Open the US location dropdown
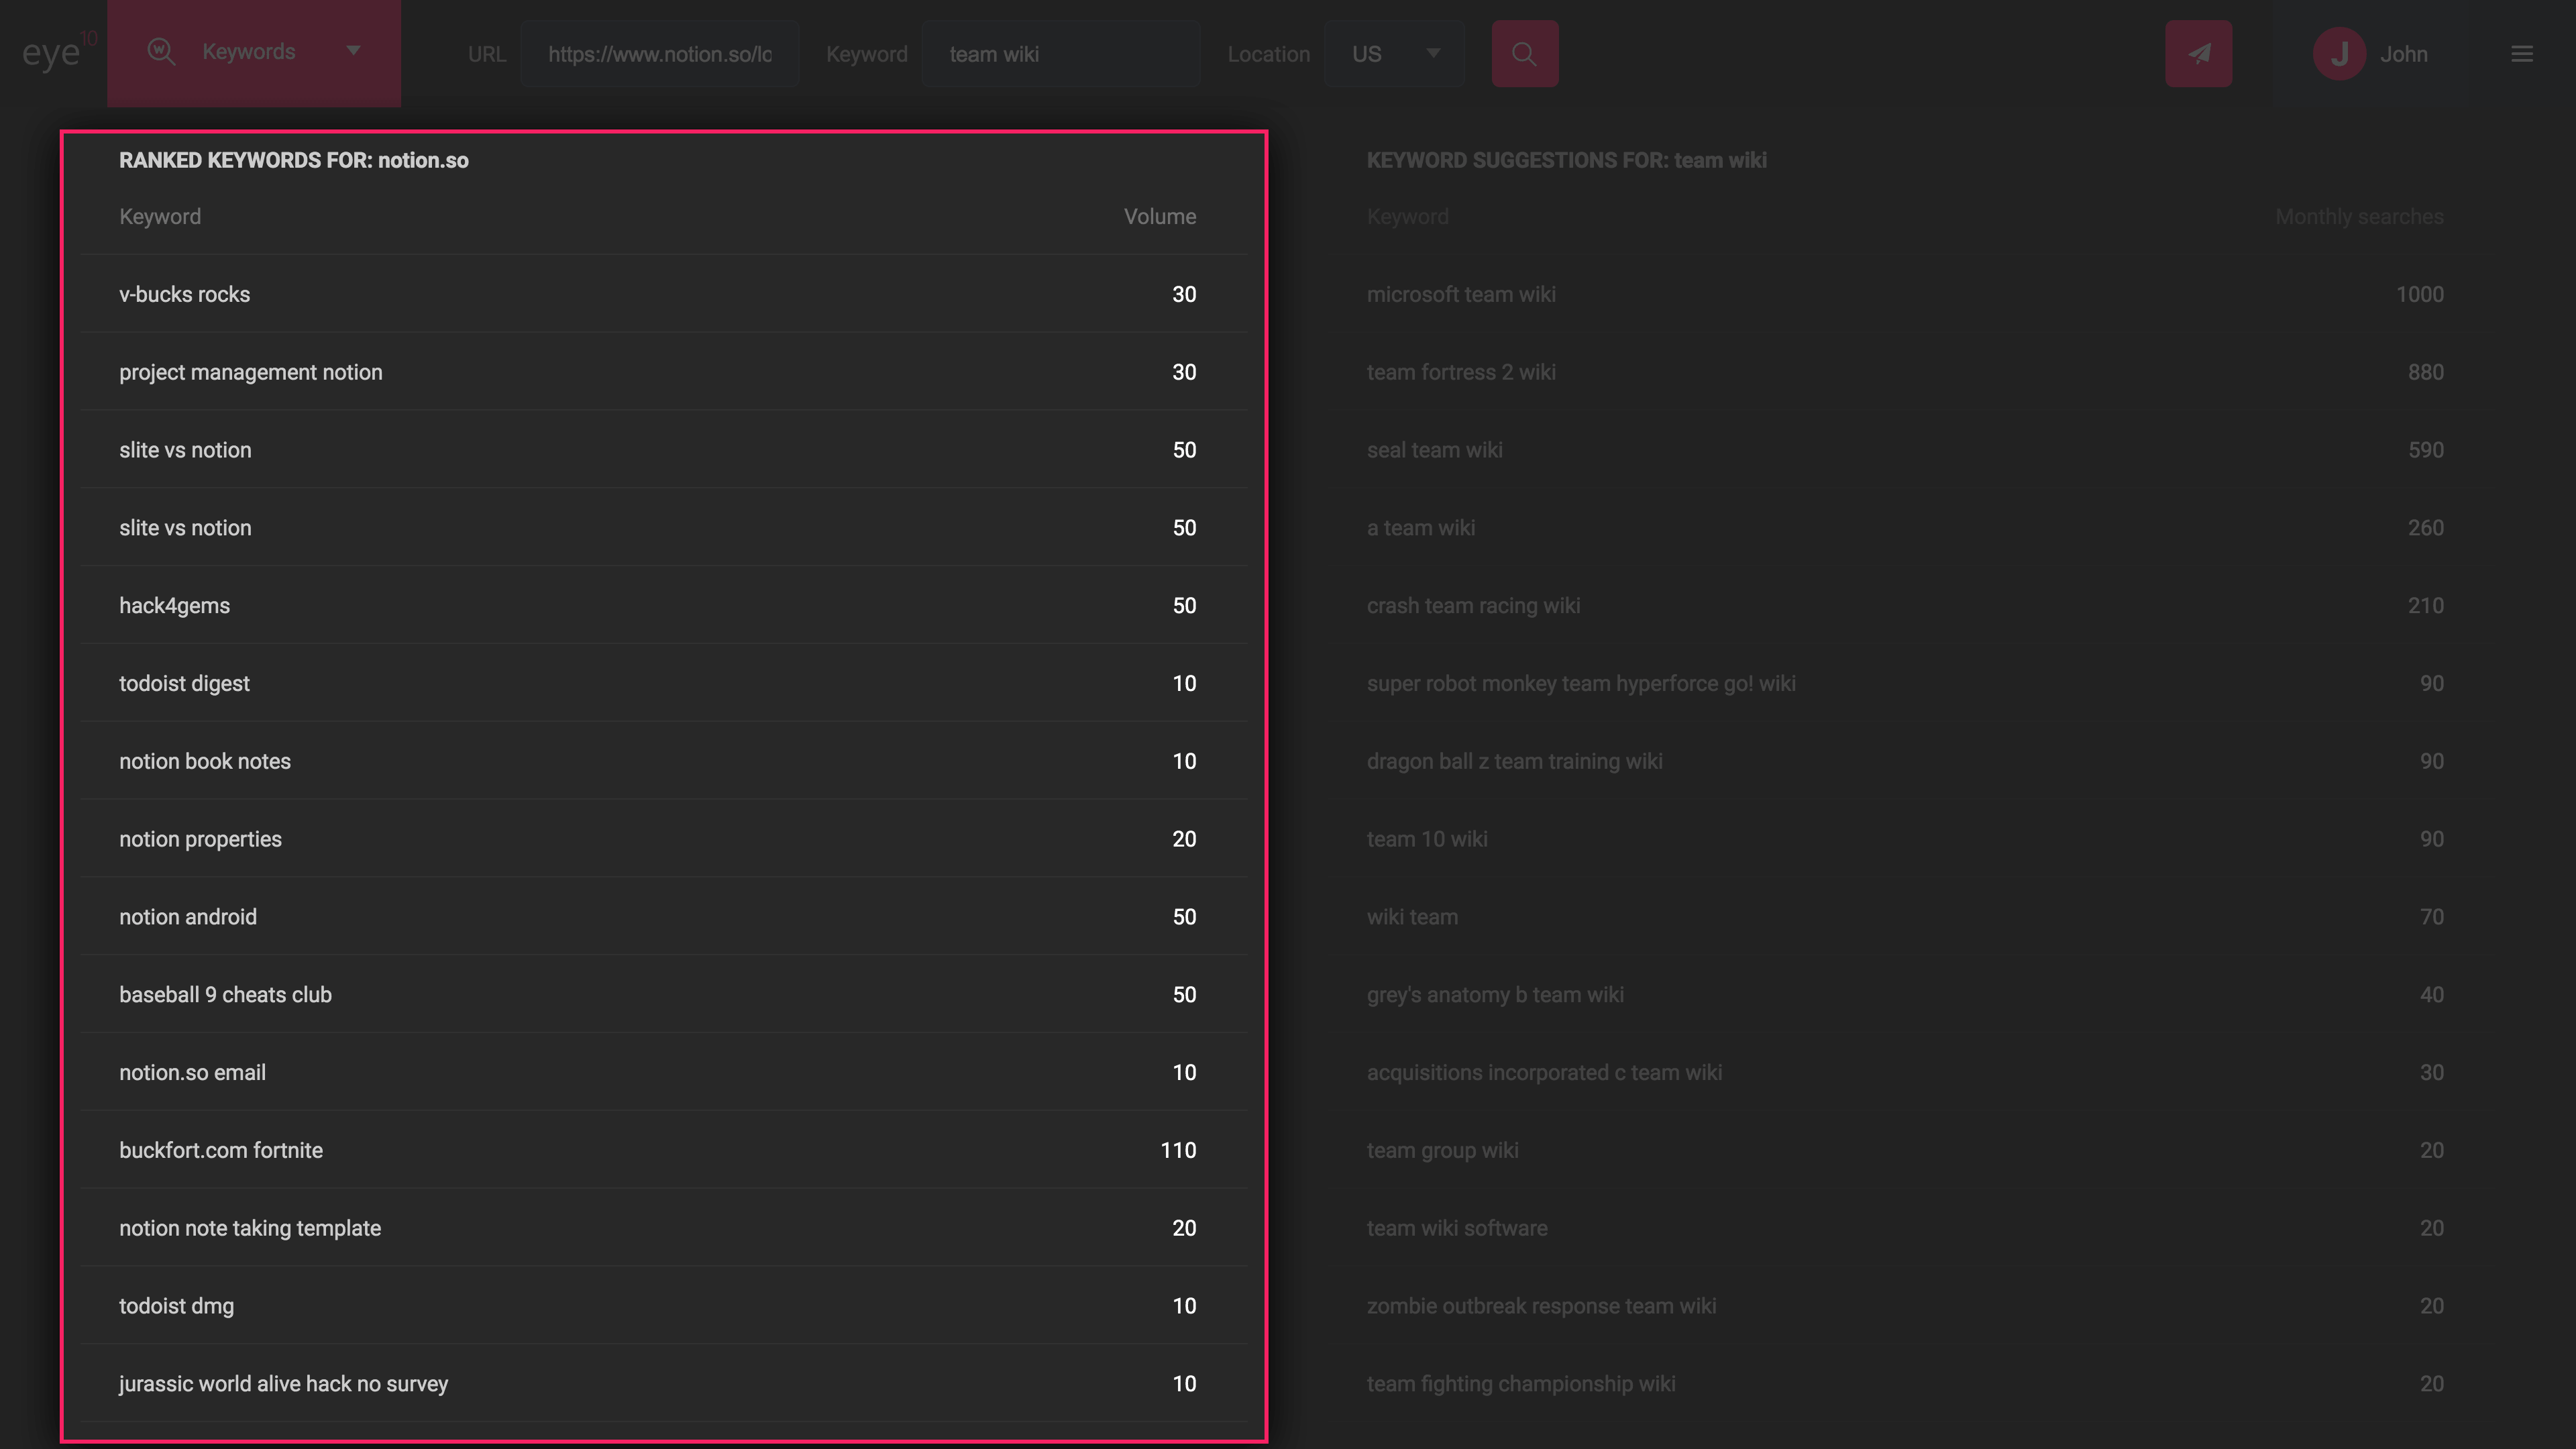The image size is (2576, 1449). [x=1394, y=54]
